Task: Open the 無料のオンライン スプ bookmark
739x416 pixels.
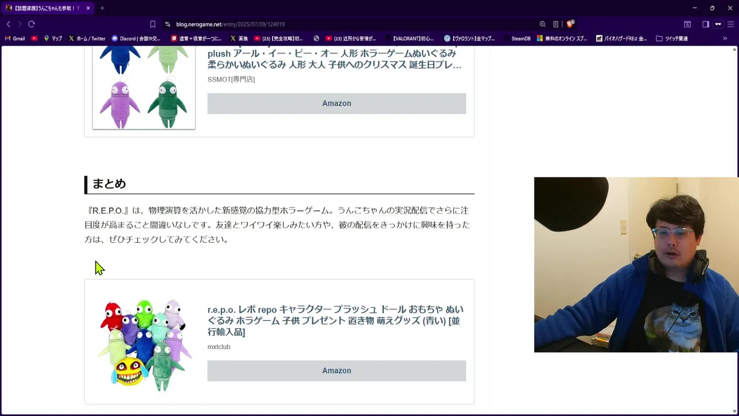Action: (562, 39)
